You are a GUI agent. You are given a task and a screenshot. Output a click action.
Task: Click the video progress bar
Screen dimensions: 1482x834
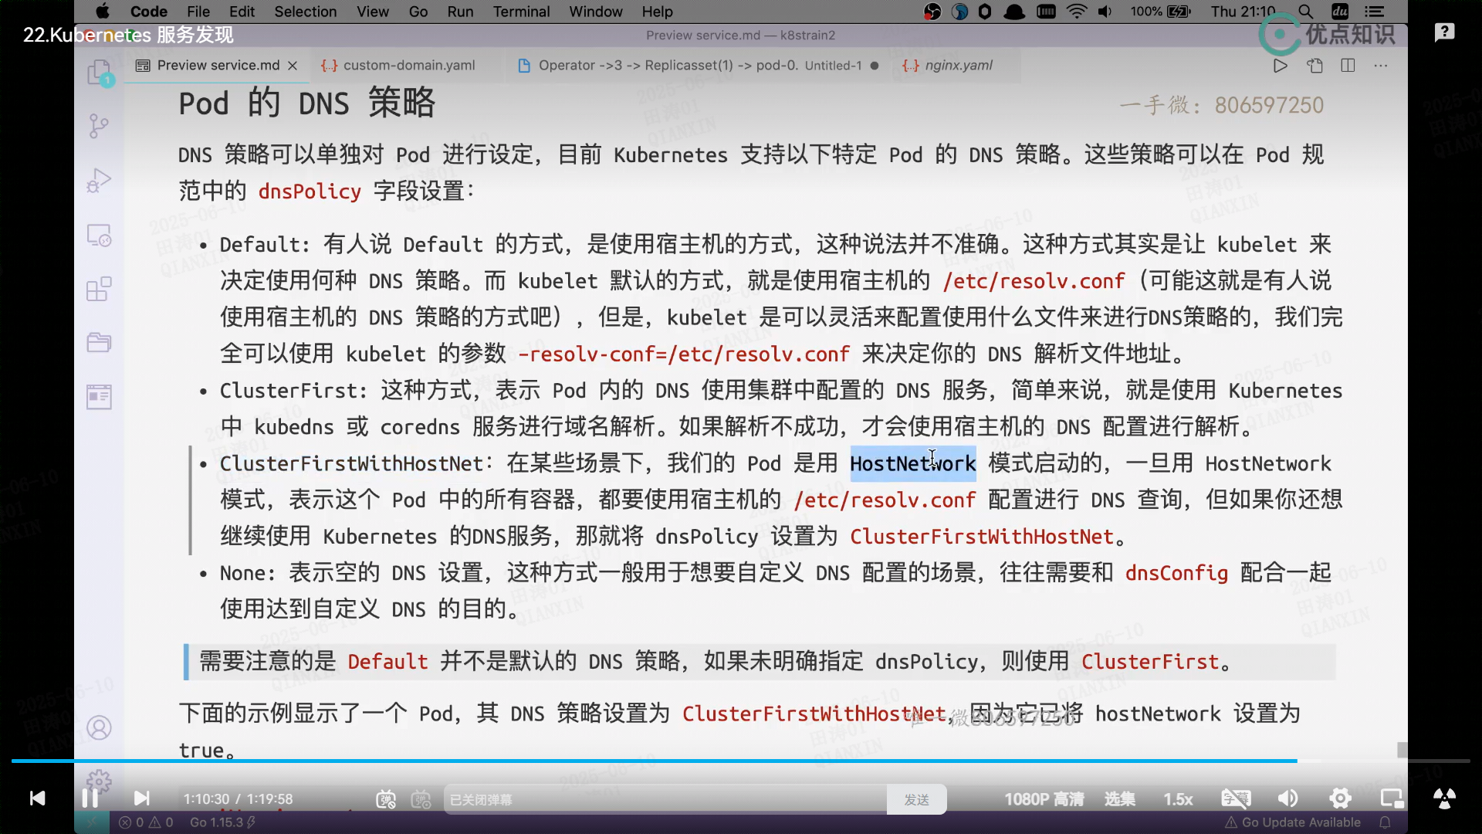pyautogui.click(x=741, y=761)
